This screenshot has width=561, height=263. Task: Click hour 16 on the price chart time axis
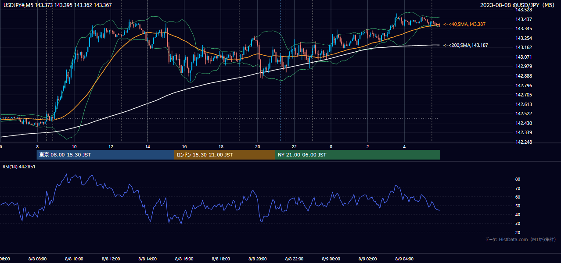184,146
